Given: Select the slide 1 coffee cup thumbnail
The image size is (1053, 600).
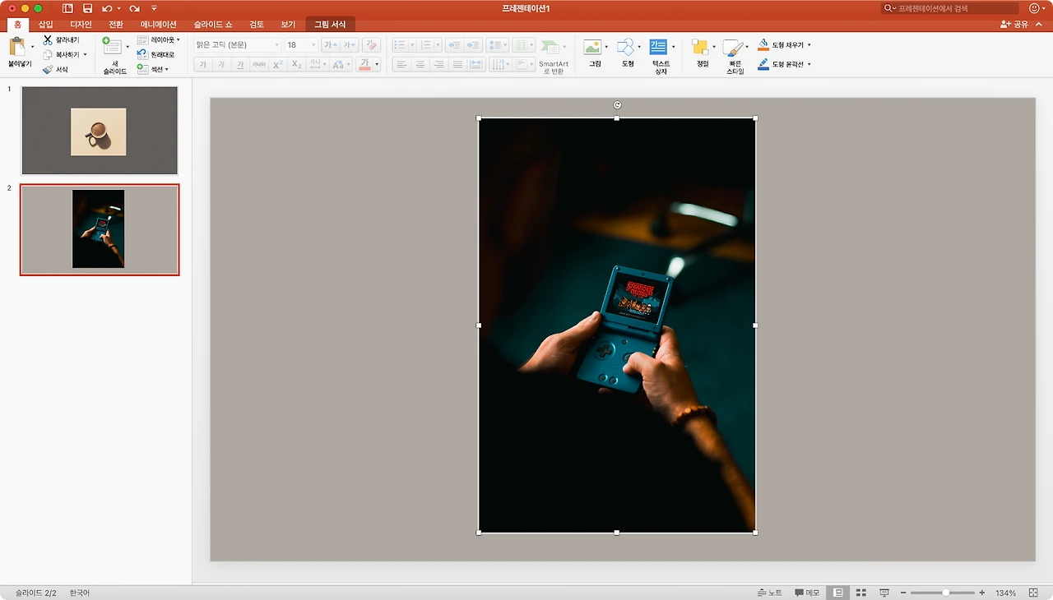Looking at the screenshot, I should pyautogui.click(x=100, y=131).
